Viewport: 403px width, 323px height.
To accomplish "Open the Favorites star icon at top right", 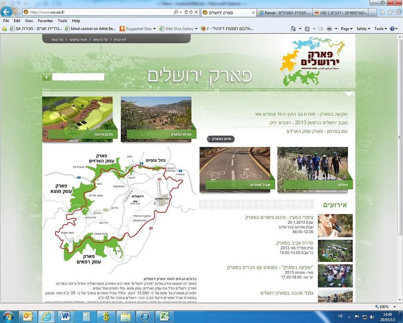I will point(391,12).
